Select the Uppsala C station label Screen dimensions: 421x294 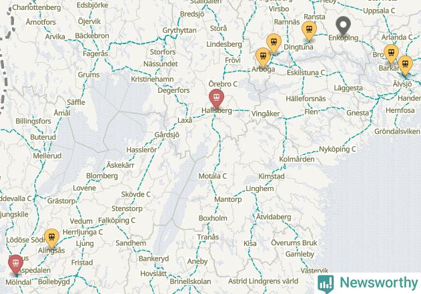(x=379, y=11)
